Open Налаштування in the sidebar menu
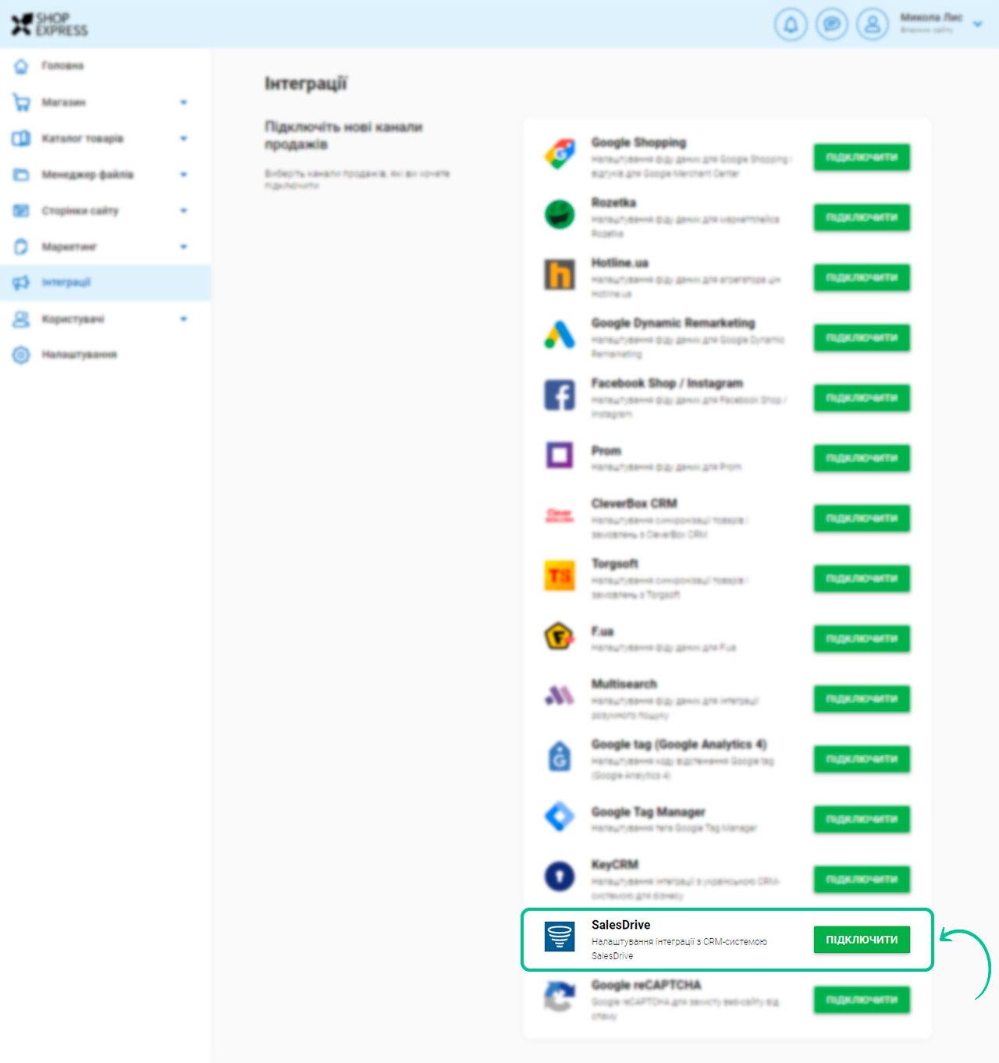This screenshot has height=1063, width=999. click(80, 355)
